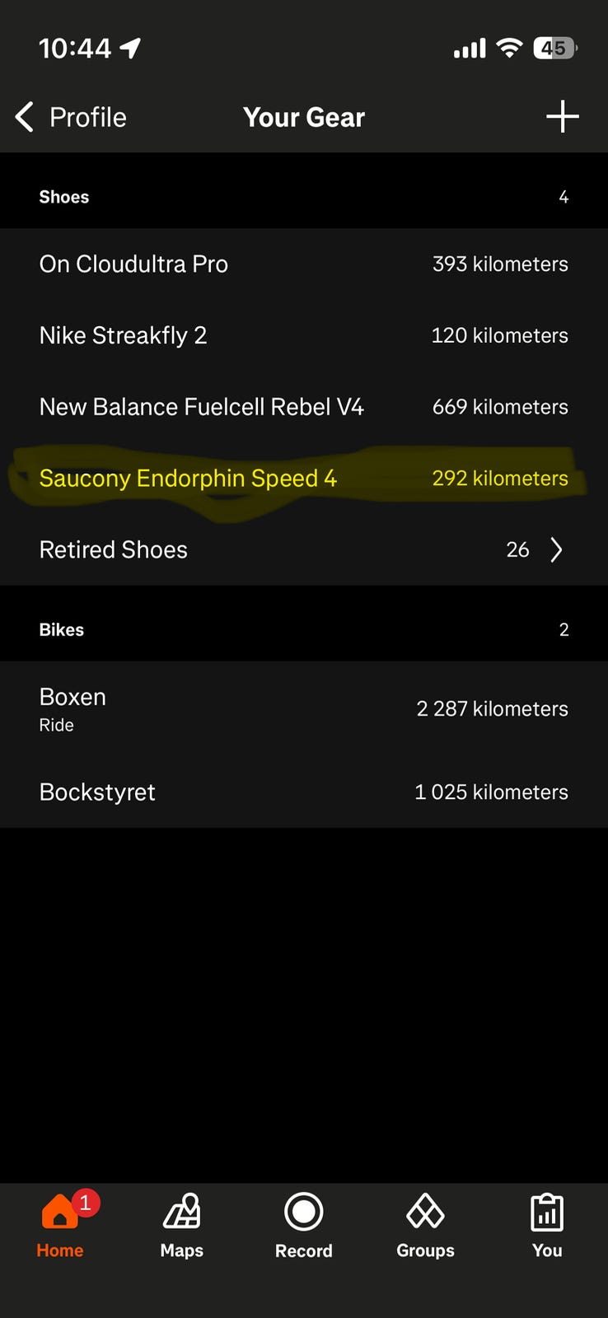Open highlighted Saucony Endorphin Speed 4
The height and width of the screenshot is (1318, 608).
point(188,479)
